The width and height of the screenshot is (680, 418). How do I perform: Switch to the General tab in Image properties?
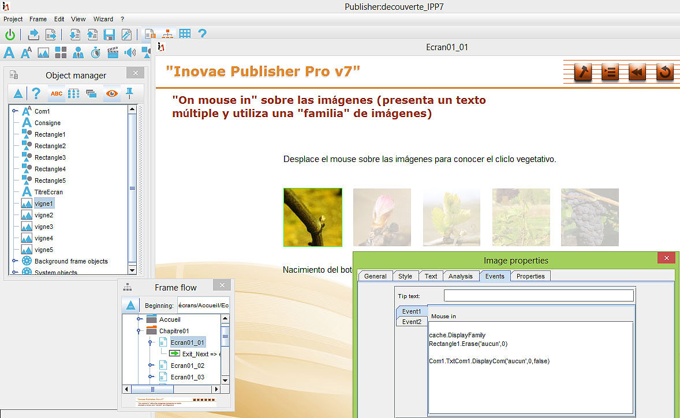pos(375,276)
